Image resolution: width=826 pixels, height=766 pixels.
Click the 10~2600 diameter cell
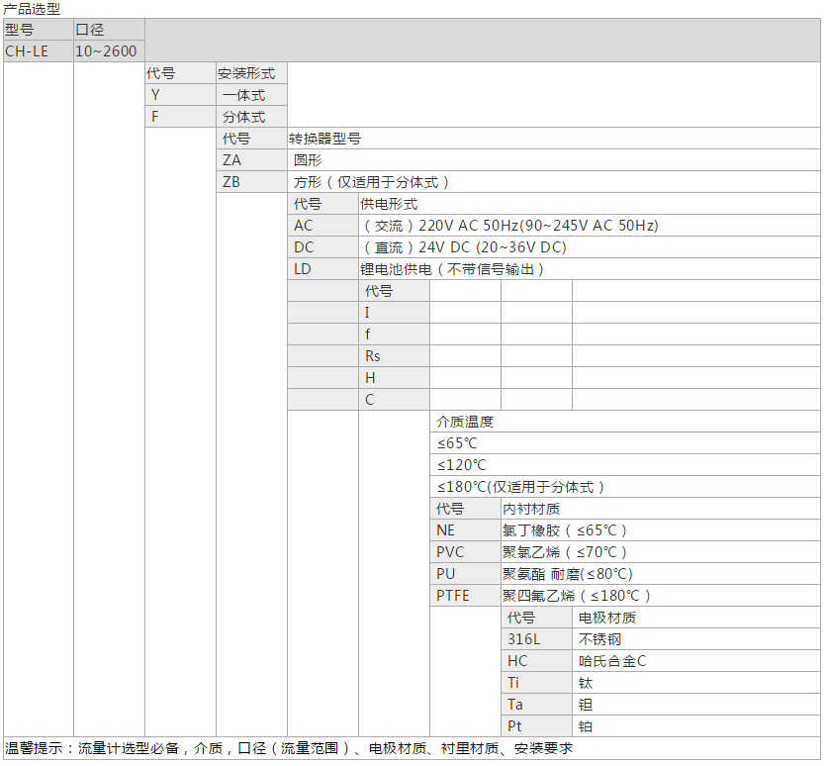click(108, 51)
